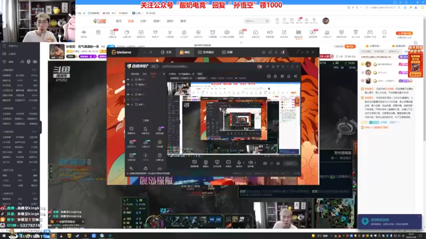The height and width of the screenshot is (239, 426).
Task: Open settings gear next to start-stream button
Action: [278, 164]
